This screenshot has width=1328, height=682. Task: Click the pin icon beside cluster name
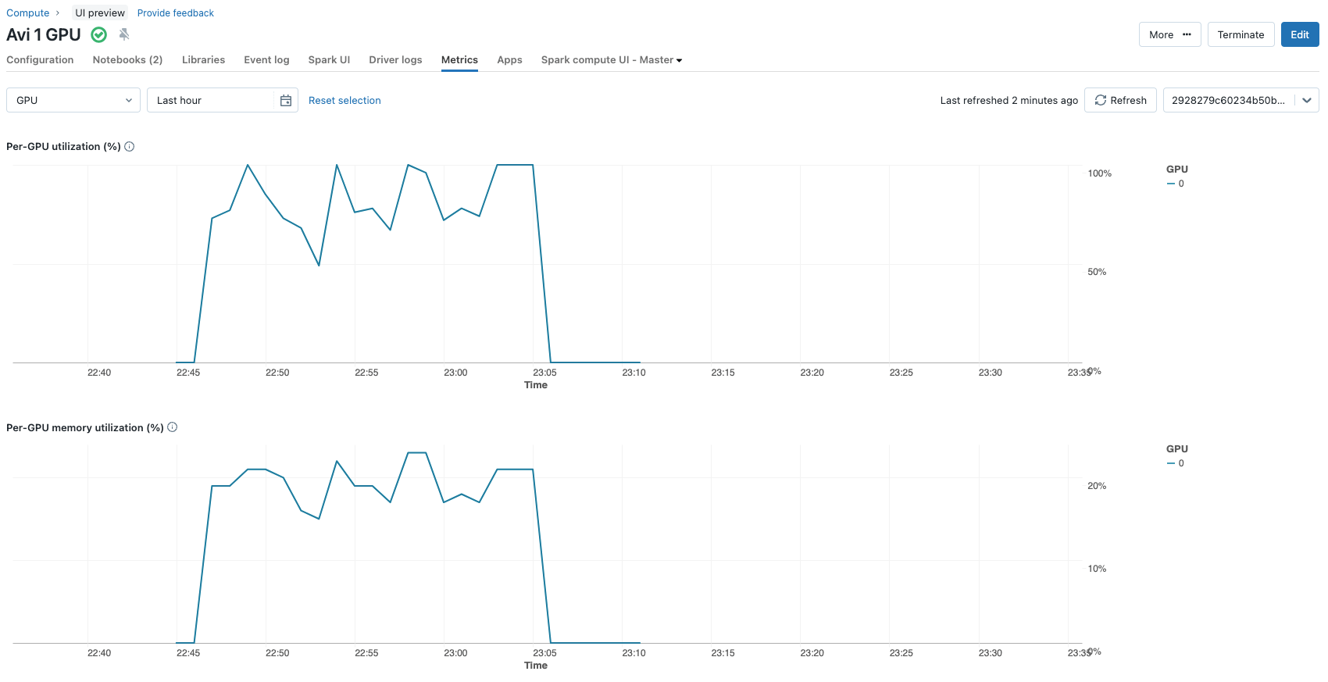[124, 34]
